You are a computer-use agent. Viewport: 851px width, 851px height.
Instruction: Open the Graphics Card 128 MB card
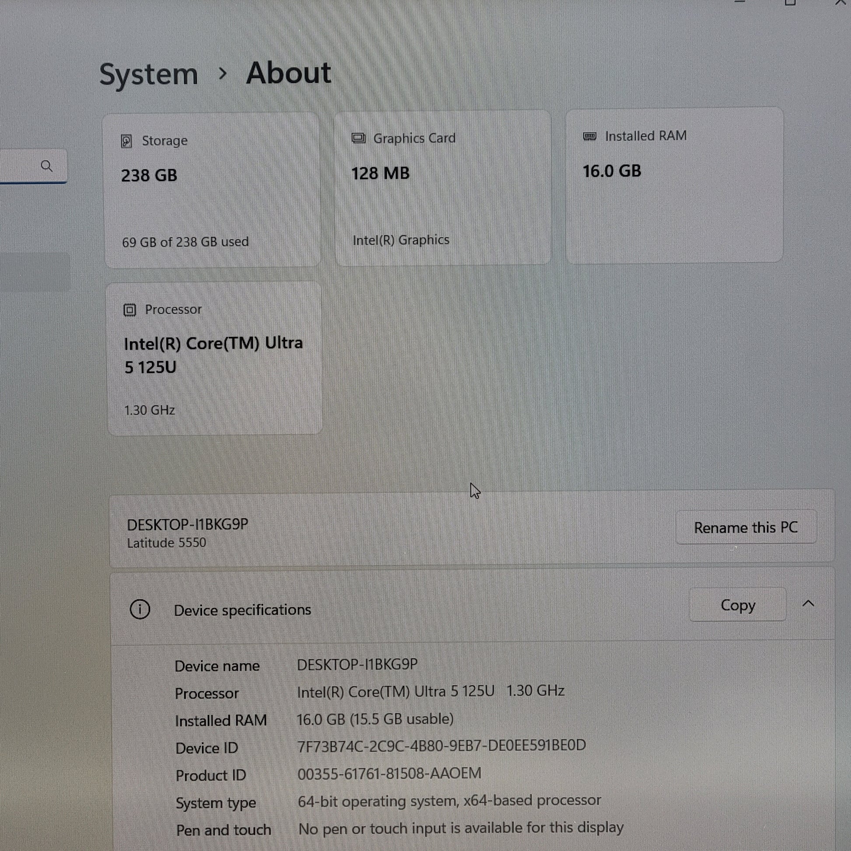443,188
